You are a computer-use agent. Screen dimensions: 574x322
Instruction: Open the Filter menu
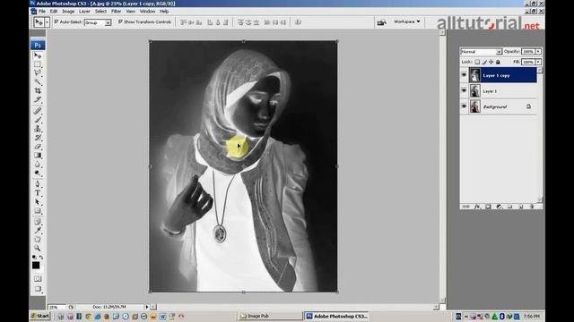pos(116,12)
